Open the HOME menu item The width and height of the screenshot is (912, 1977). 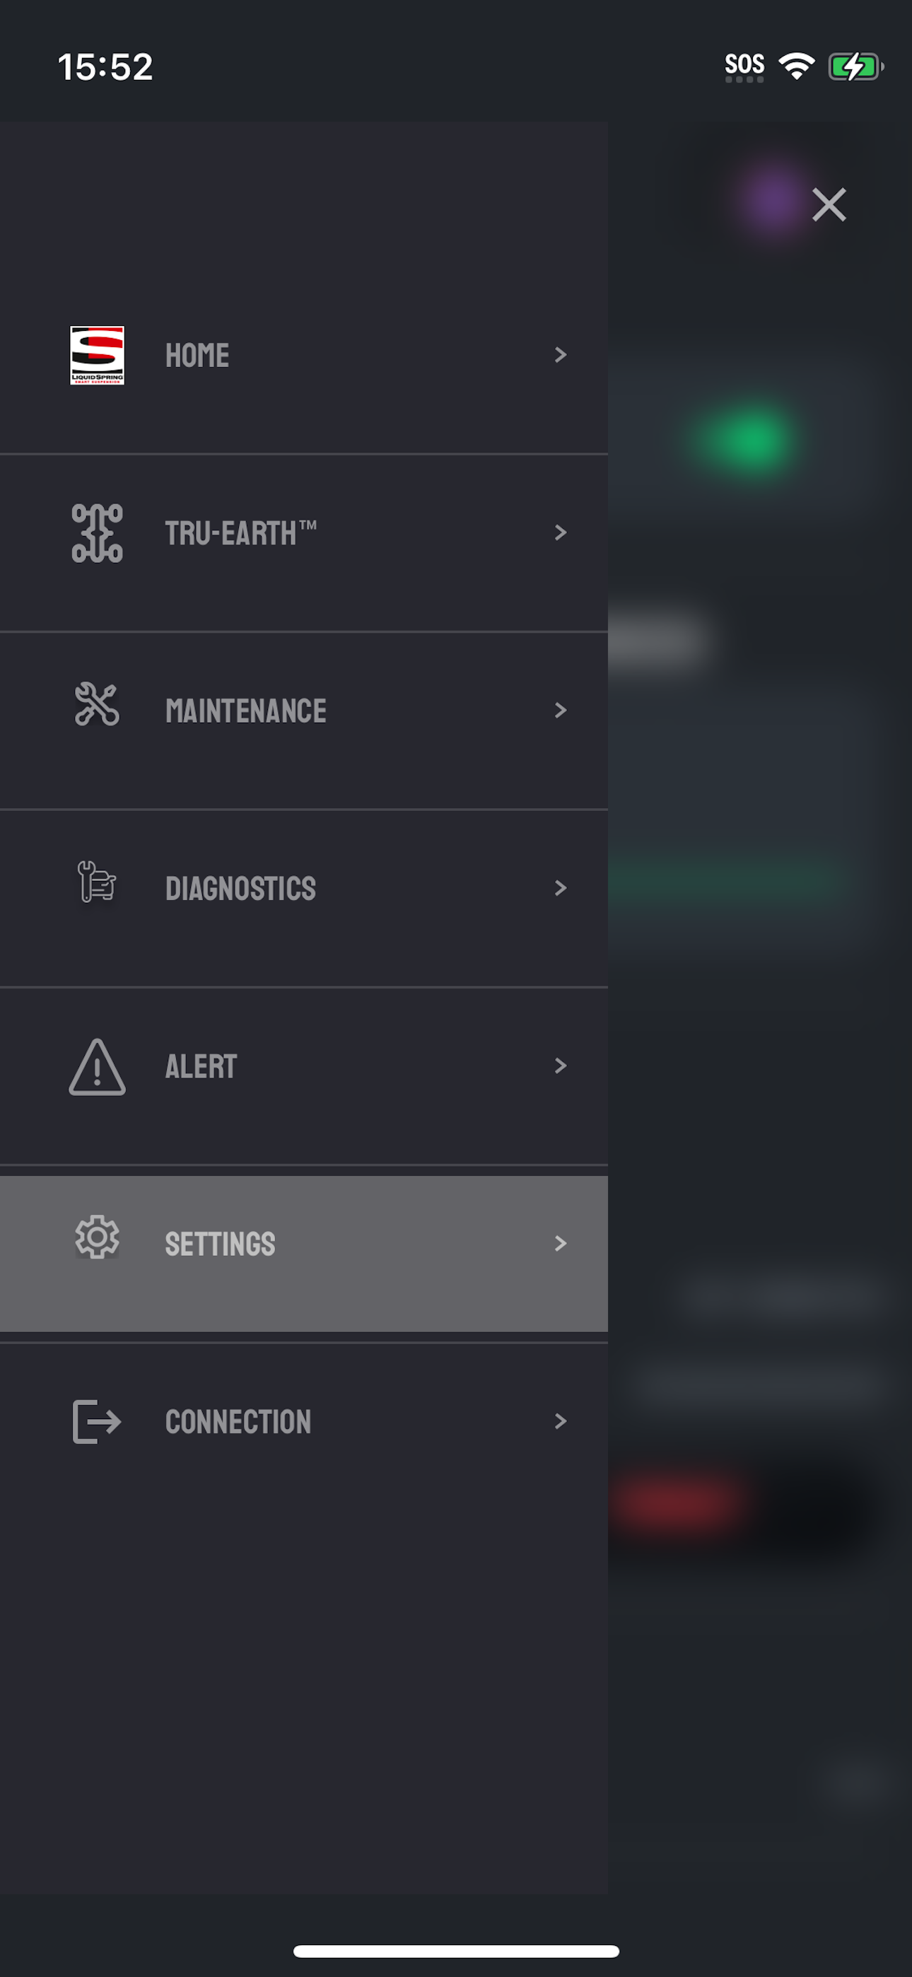click(x=304, y=356)
